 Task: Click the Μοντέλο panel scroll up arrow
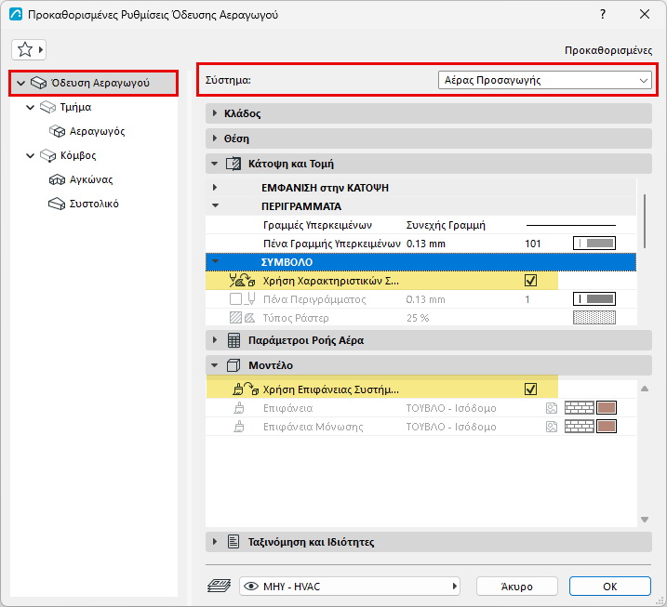click(x=645, y=389)
